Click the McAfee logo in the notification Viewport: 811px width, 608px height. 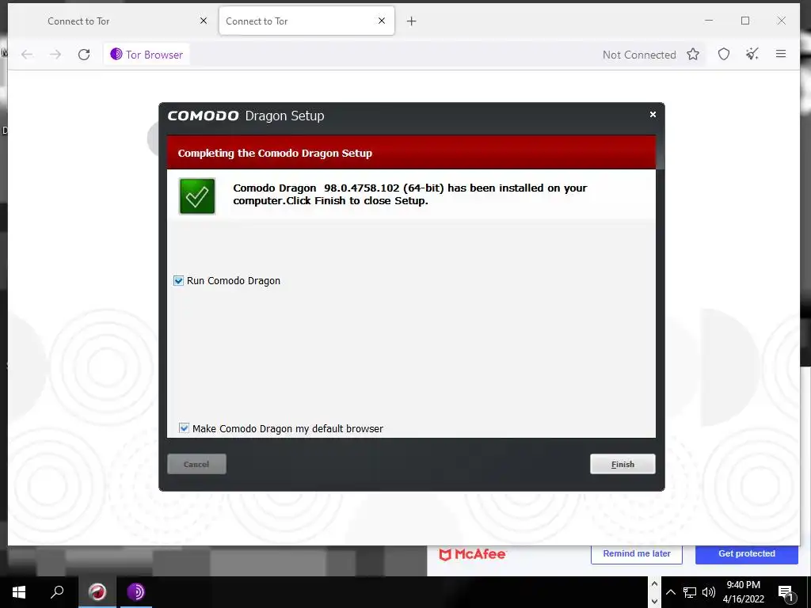pos(472,554)
